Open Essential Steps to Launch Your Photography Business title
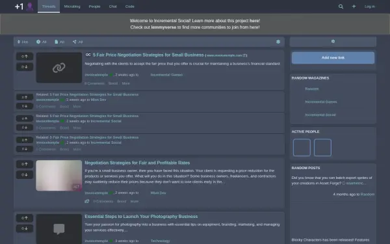This screenshot has width=390, height=244. 141,217
